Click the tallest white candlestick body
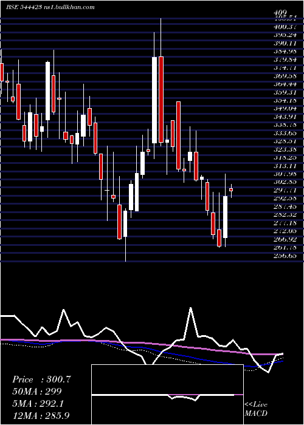 coord(154,100)
